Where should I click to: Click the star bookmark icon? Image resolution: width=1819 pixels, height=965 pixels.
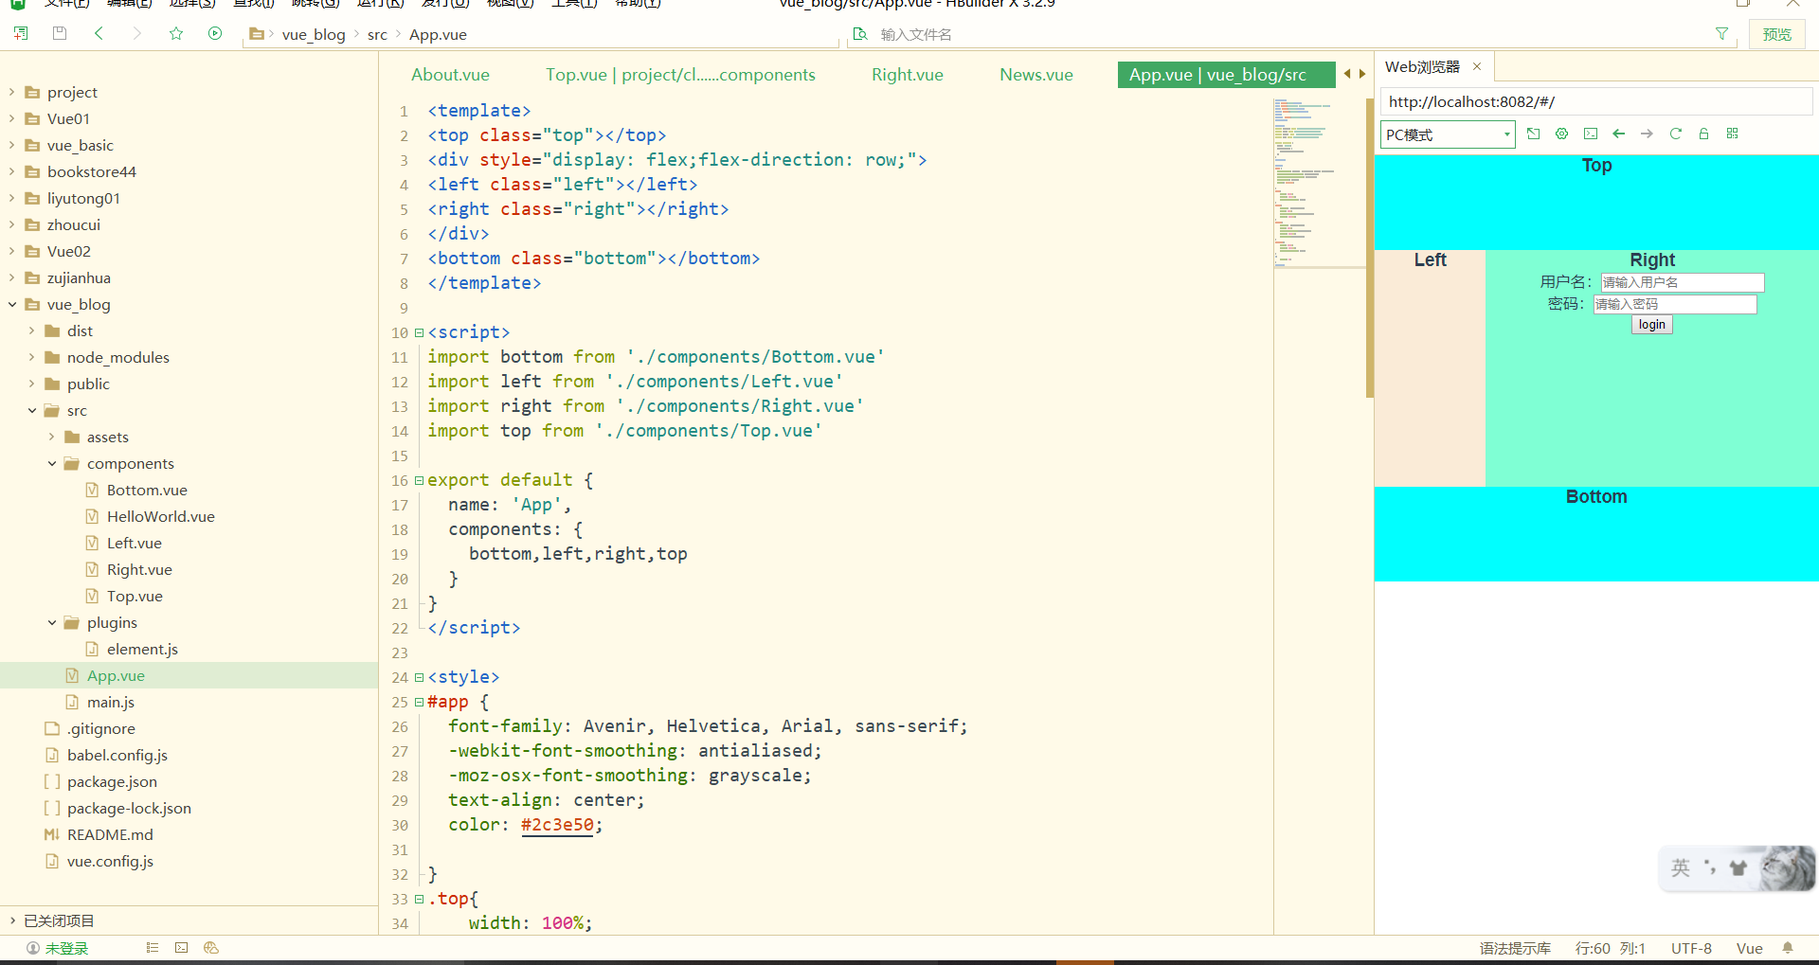click(176, 33)
